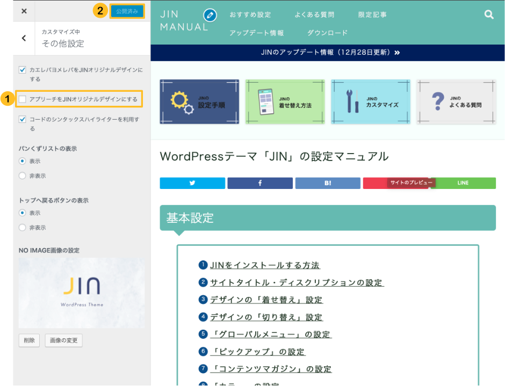
Task: Click the NO IMAGE preview thumbnail
Action: [81, 292]
